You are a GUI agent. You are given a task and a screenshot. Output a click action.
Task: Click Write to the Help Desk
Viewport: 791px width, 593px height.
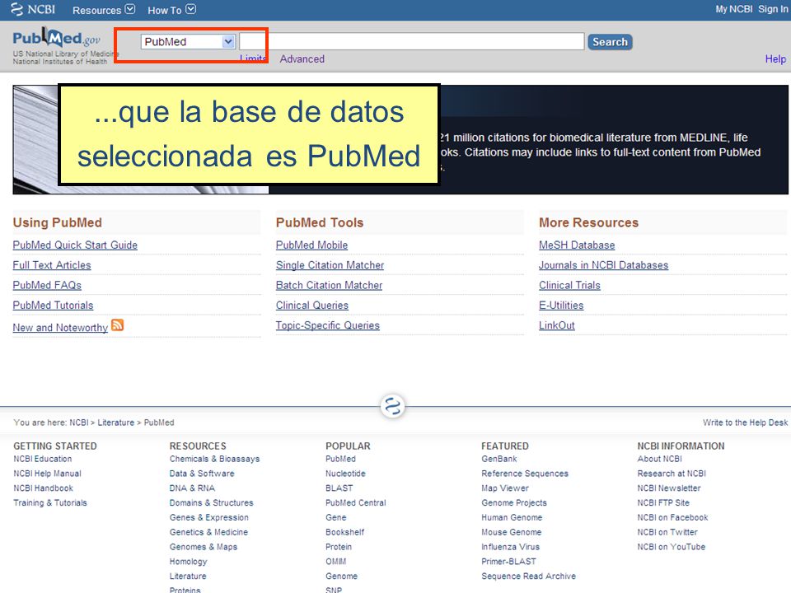tap(745, 423)
